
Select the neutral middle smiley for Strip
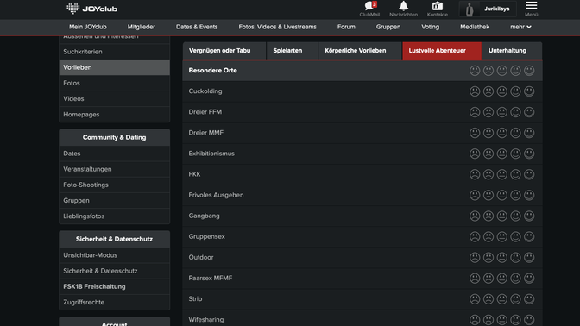pyautogui.click(x=502, y=298)
